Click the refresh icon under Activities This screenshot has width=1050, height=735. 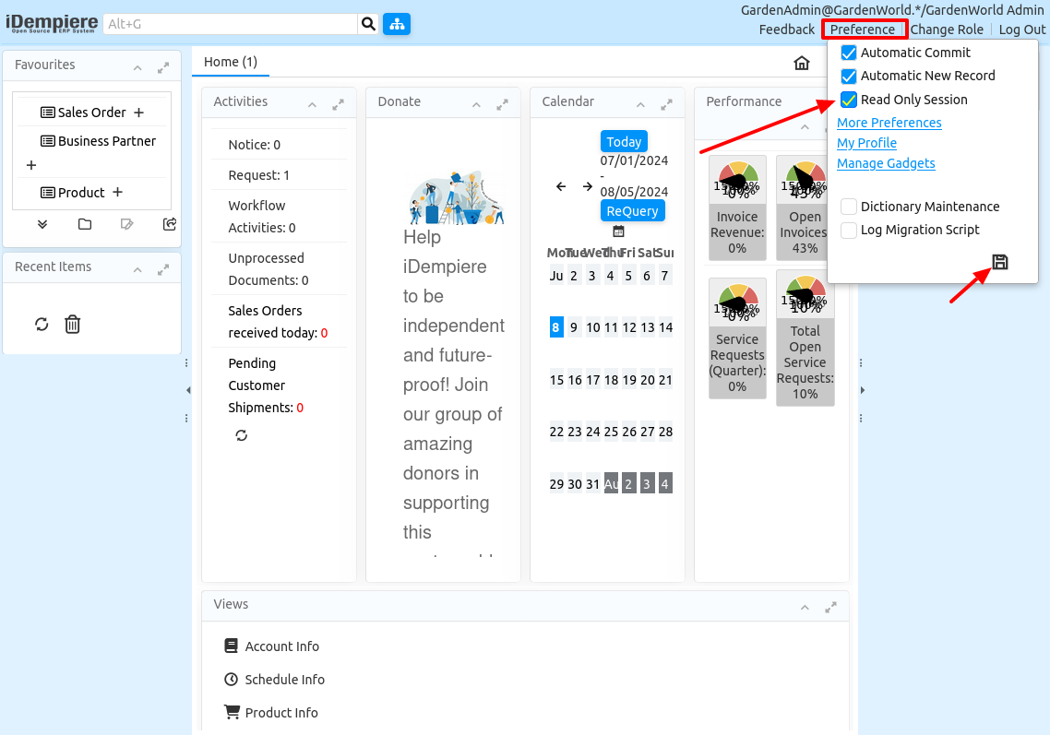[x=242, y=435]
